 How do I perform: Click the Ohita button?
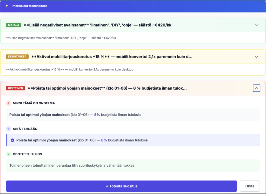pos(250,186)
